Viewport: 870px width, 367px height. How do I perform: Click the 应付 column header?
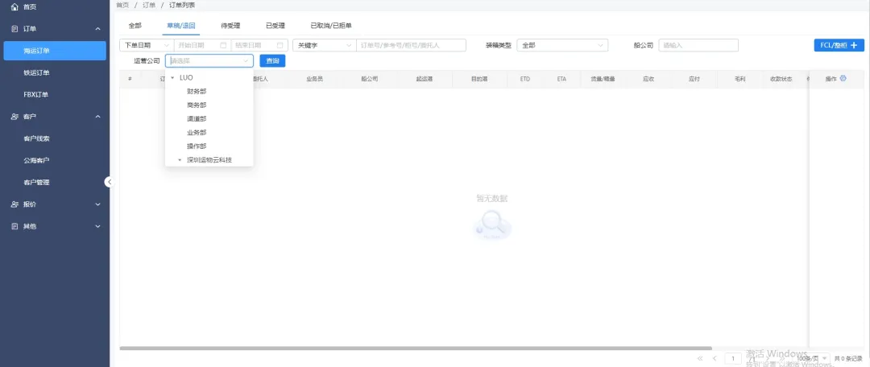point(694,80)
